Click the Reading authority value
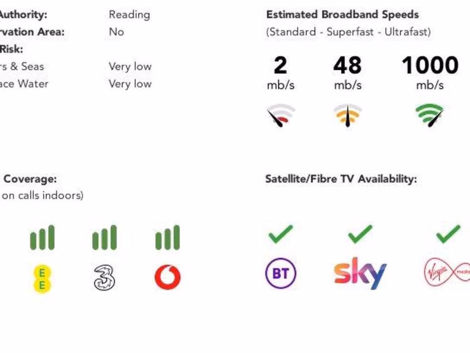The height and width of the screenshot is (353, 470). click(129, 15)
